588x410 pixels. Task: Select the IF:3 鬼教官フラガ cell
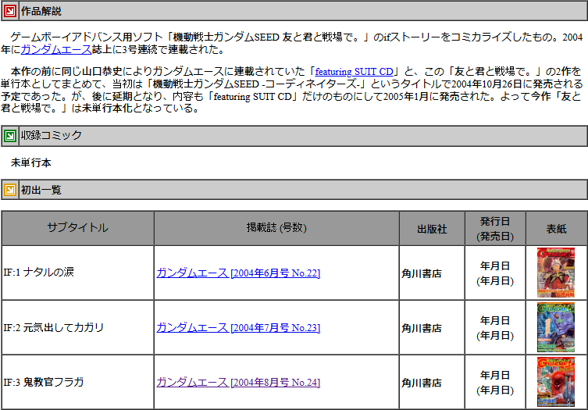(x=77, y=382)
